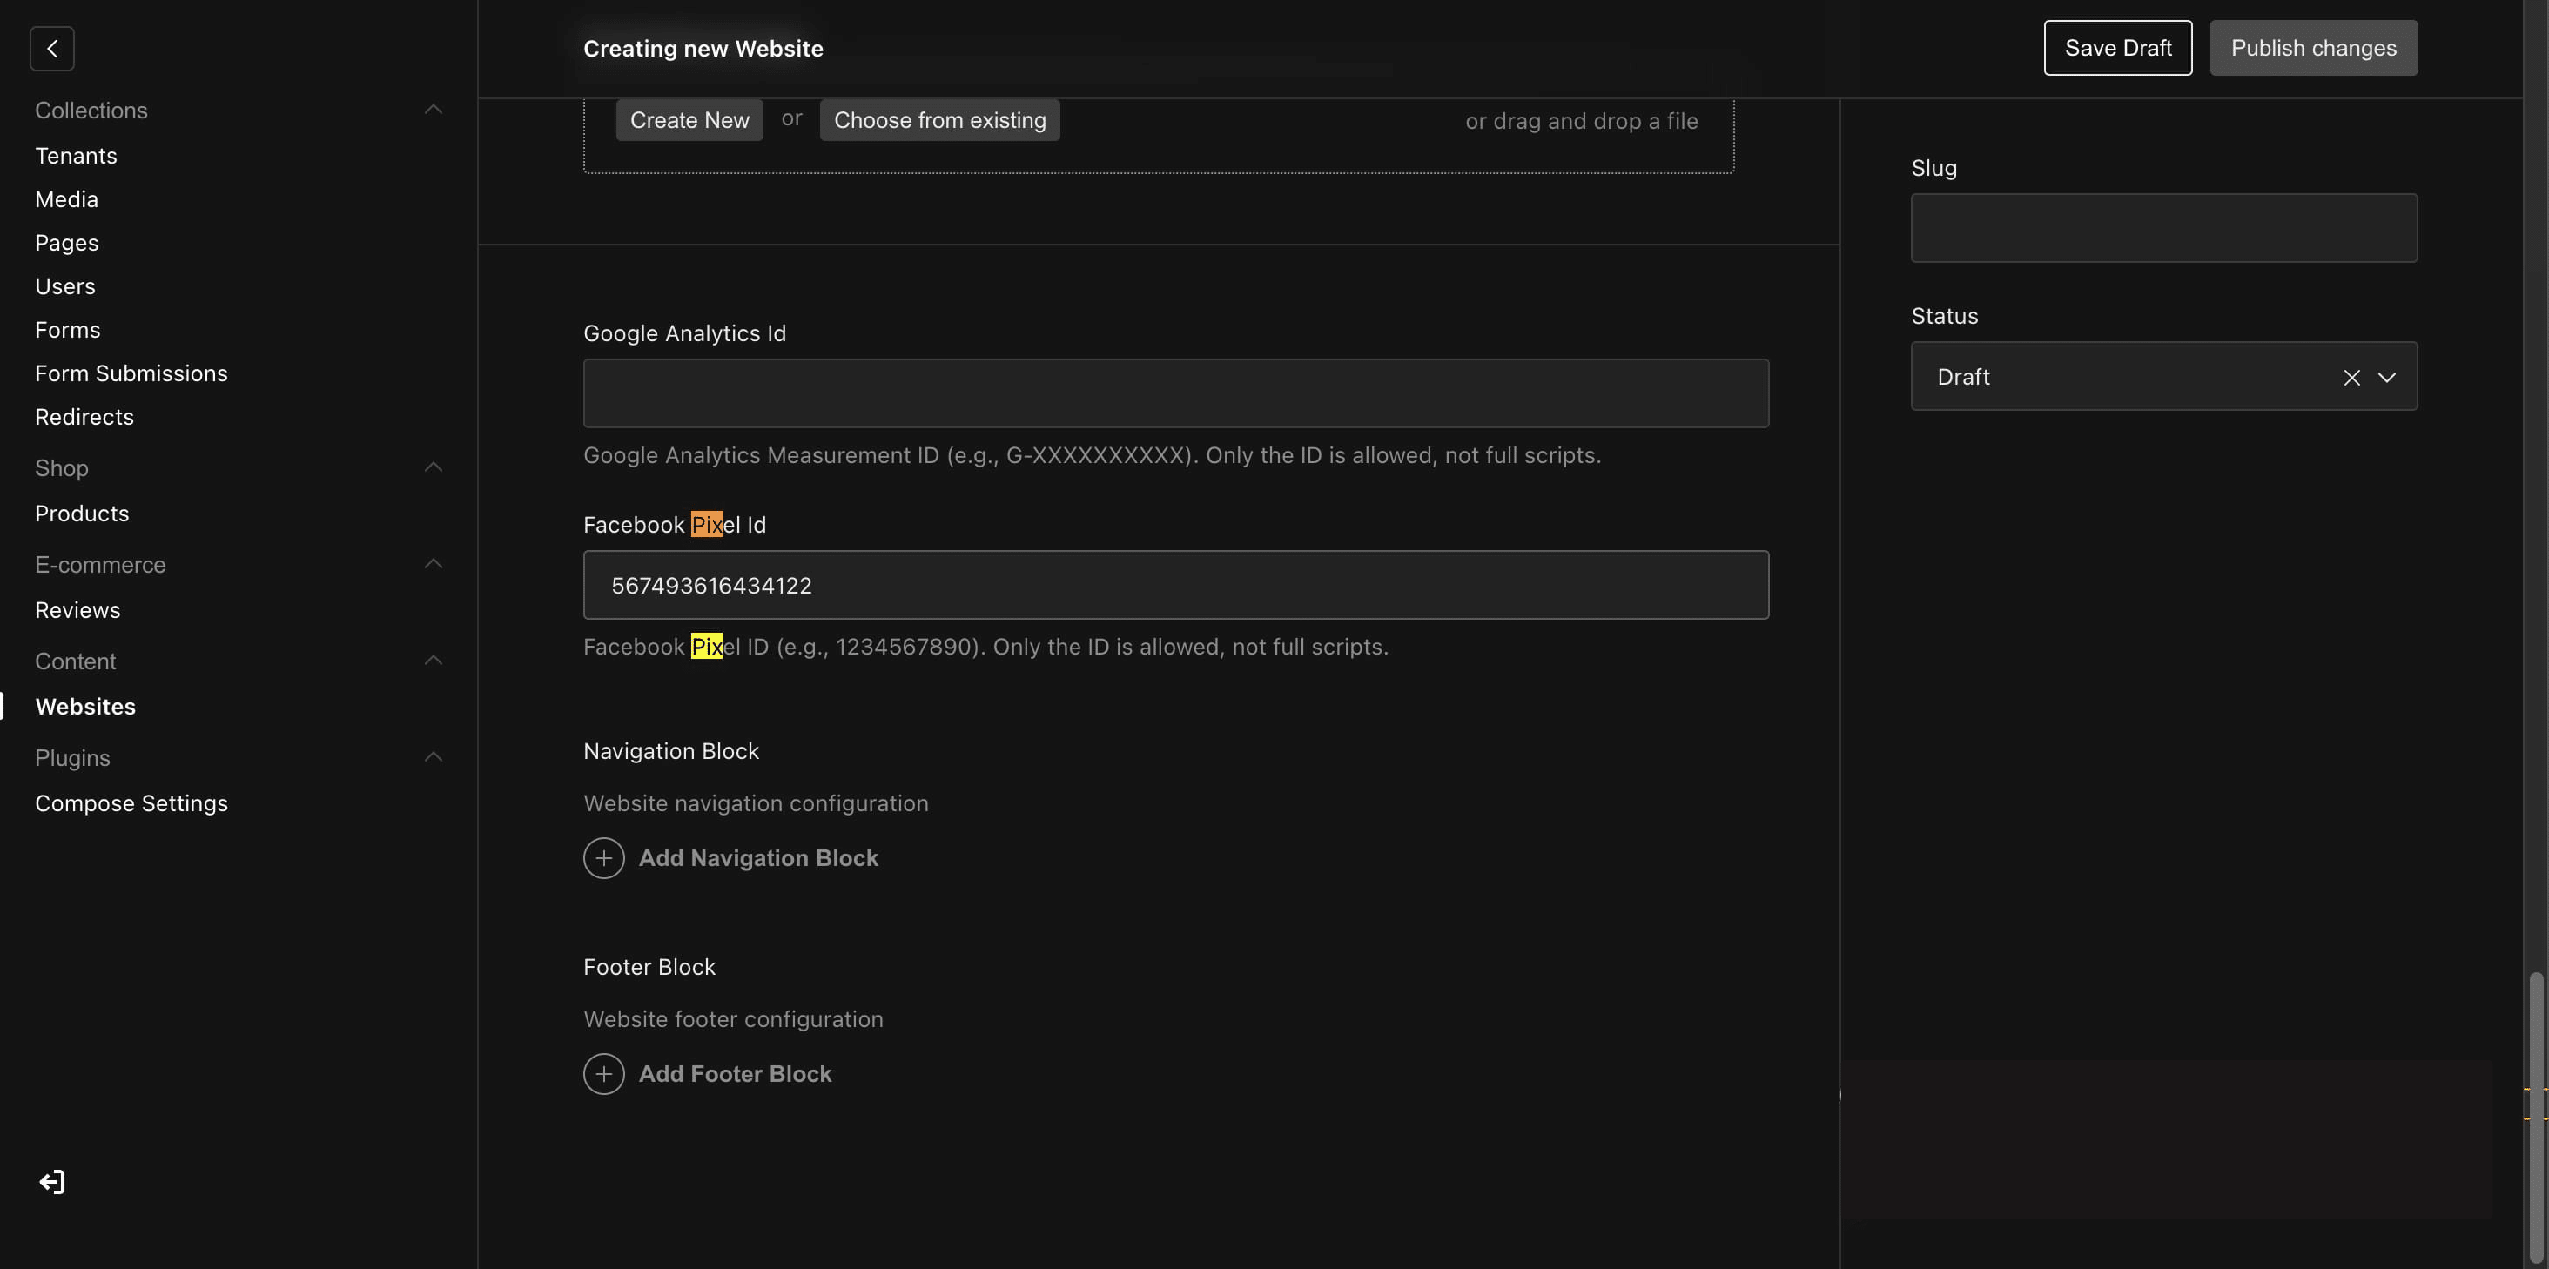Click Publish changes
Image resolution: width=2549 pixels, height=1269 pixels.
tap(2312, 49)
